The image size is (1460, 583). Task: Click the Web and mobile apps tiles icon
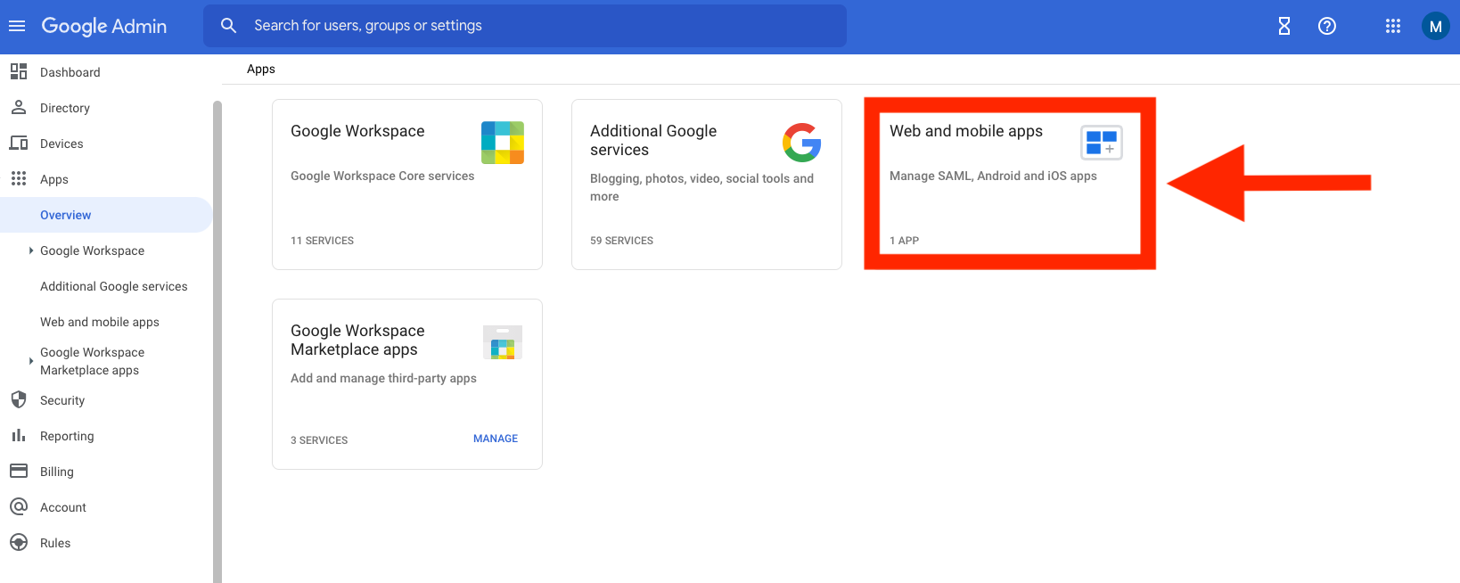pos(1102,143)
